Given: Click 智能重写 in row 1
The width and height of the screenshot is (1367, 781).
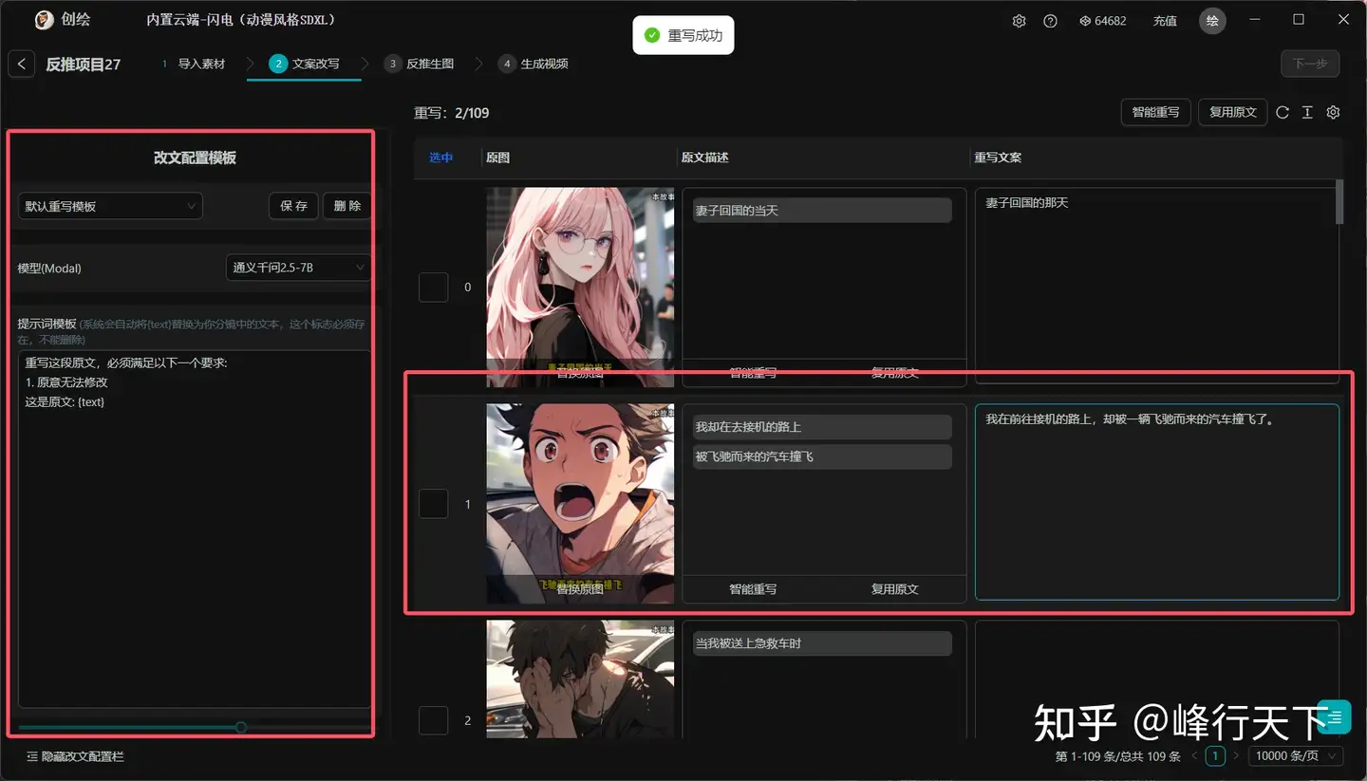Looking at the screenshot, I should [x=753, y=589].
